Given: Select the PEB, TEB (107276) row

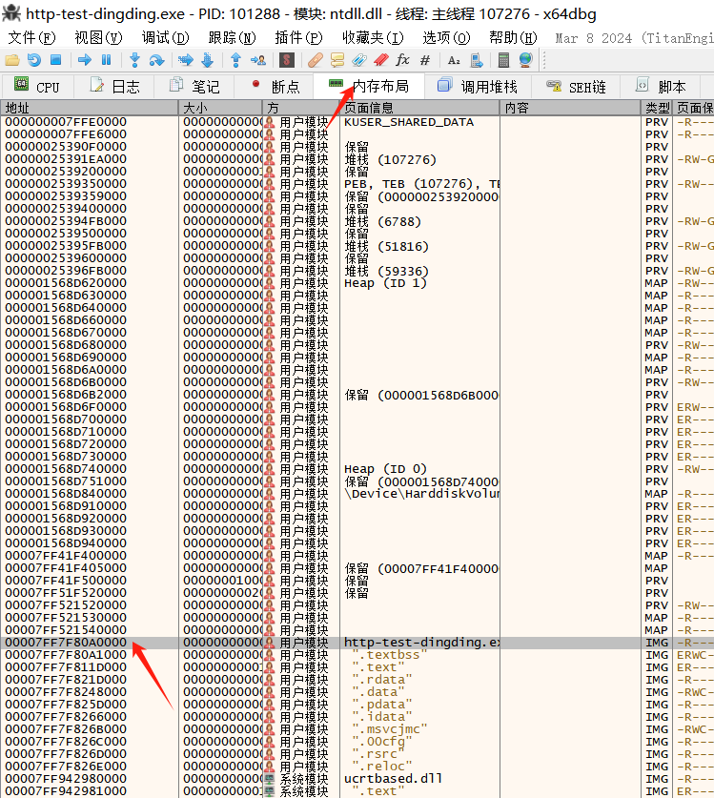Looking at the screenshot, I should (357, 184).
